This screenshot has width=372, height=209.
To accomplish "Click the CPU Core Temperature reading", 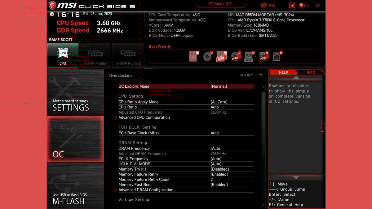I will 175,15.
